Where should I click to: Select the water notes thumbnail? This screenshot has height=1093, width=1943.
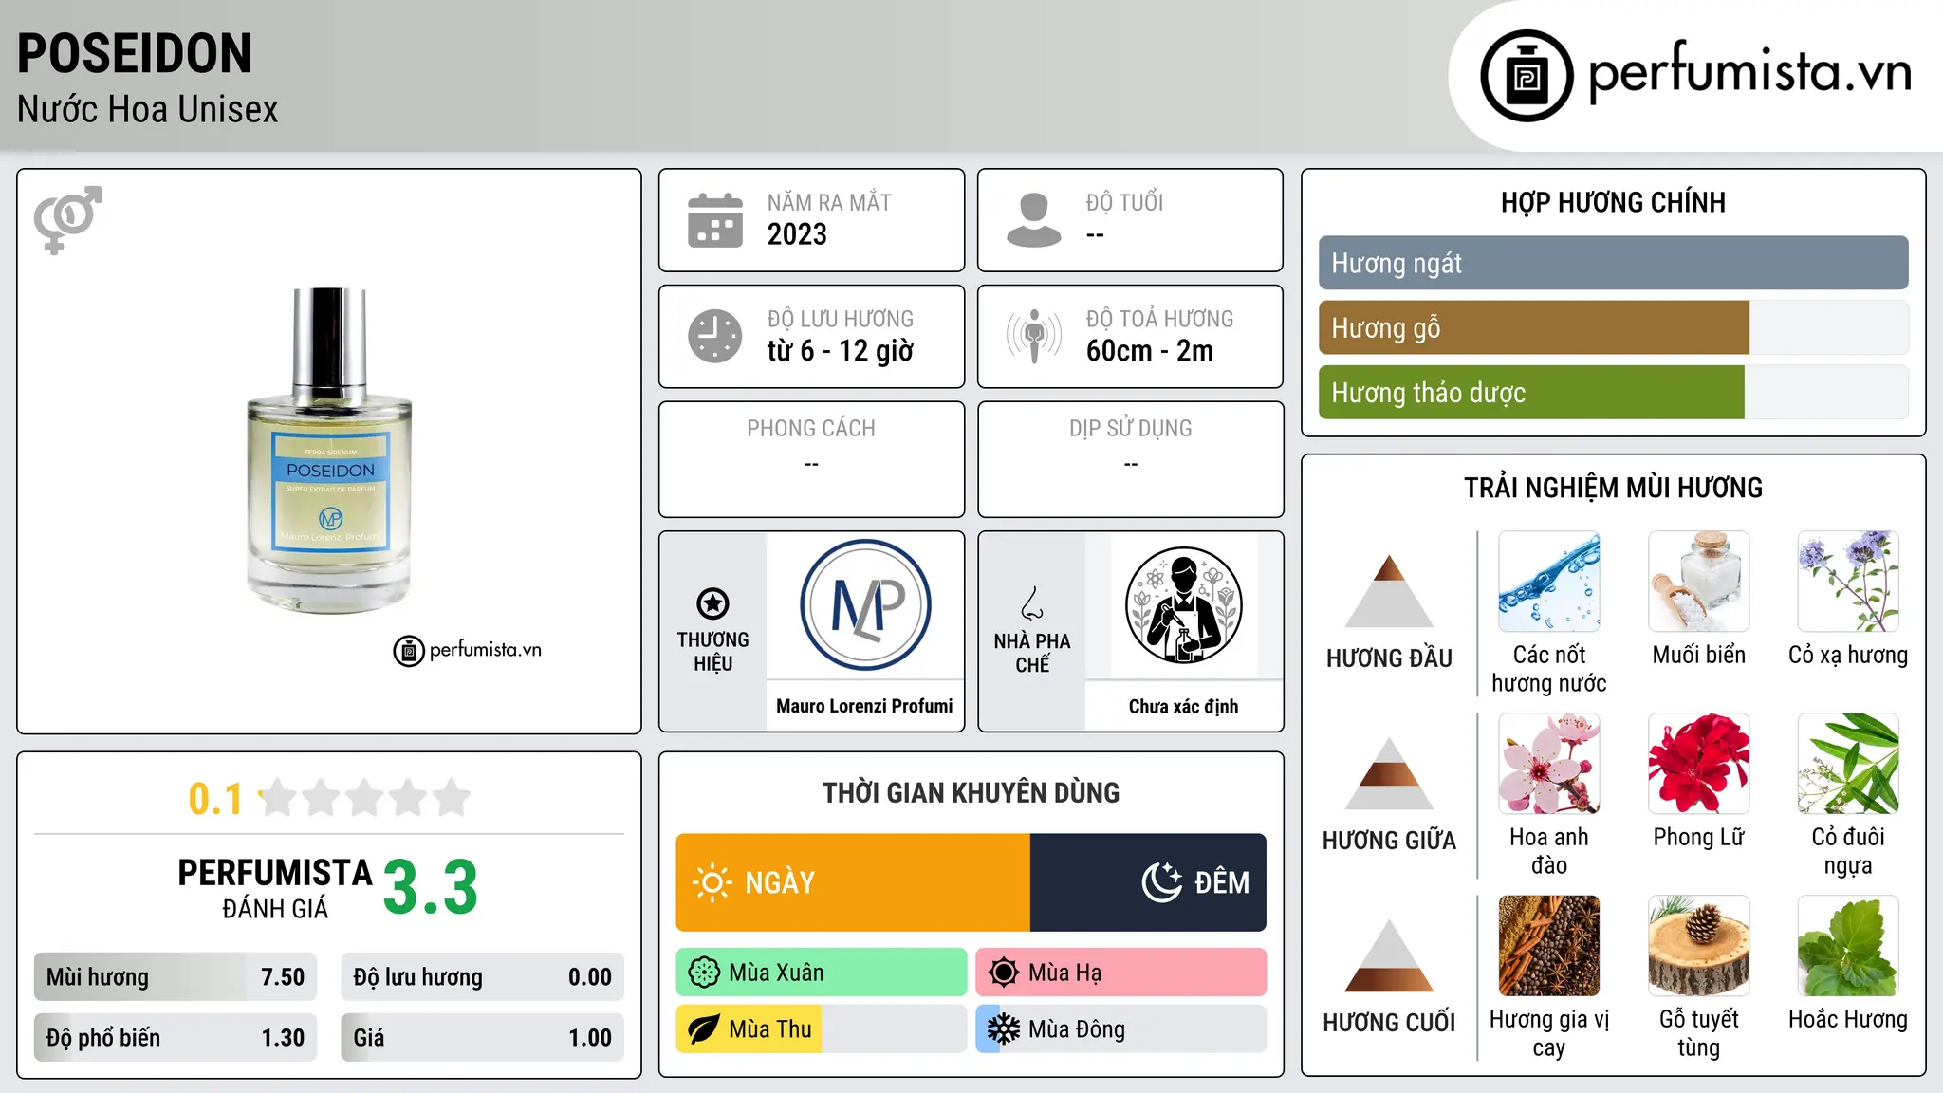(x=1549, y=582)
